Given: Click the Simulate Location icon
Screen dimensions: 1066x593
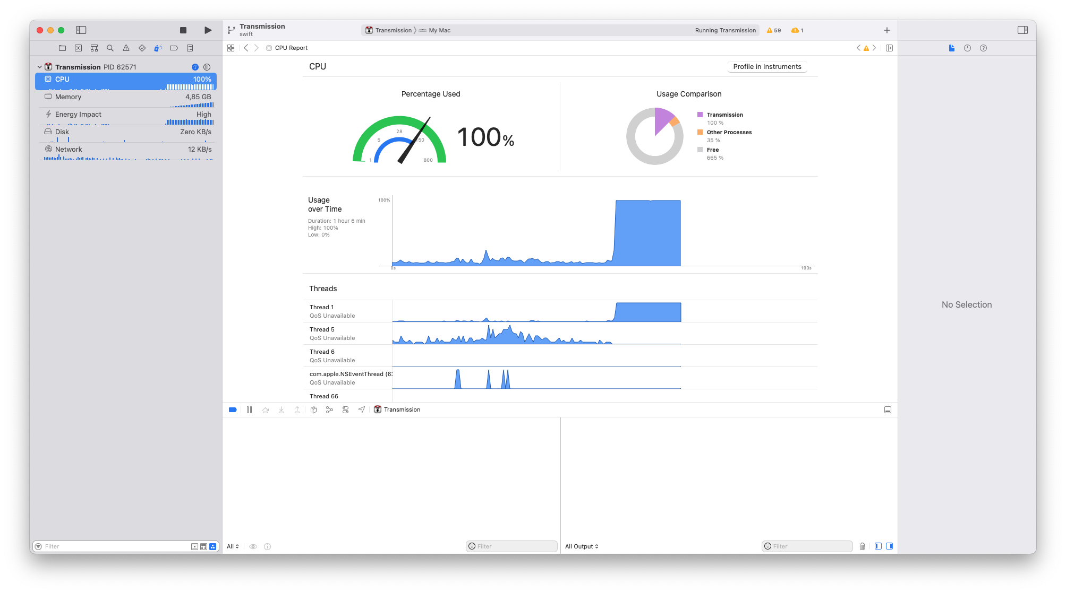Looking at the screenshot, I should point(362,409).
